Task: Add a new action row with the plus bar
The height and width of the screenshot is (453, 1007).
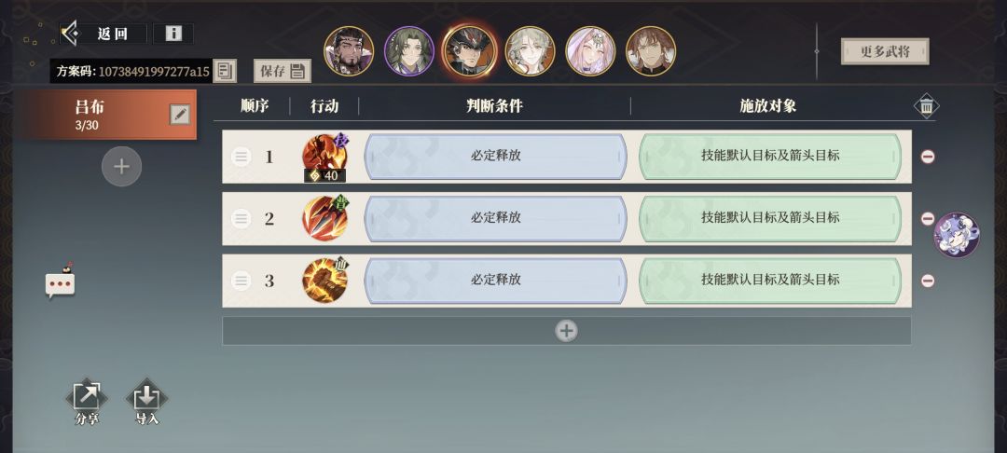Action: click(567, 331)
